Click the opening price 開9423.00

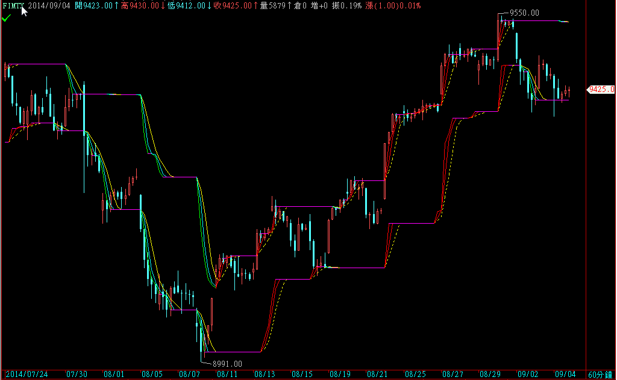pos(97,6)
